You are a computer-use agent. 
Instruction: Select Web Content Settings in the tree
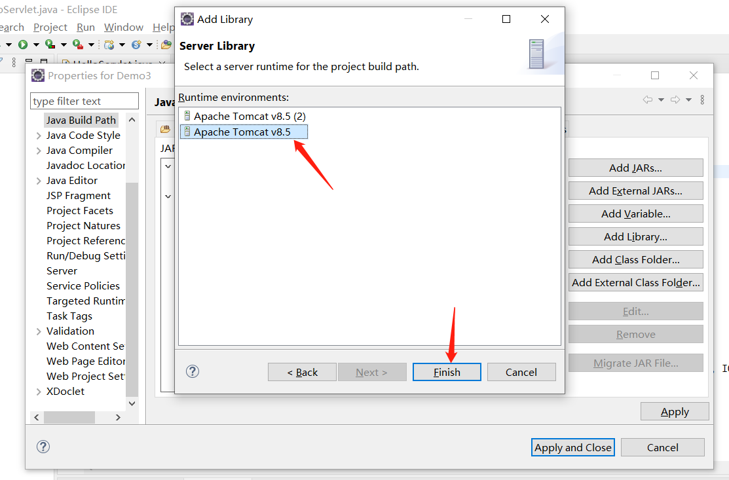tap(86, 346)
